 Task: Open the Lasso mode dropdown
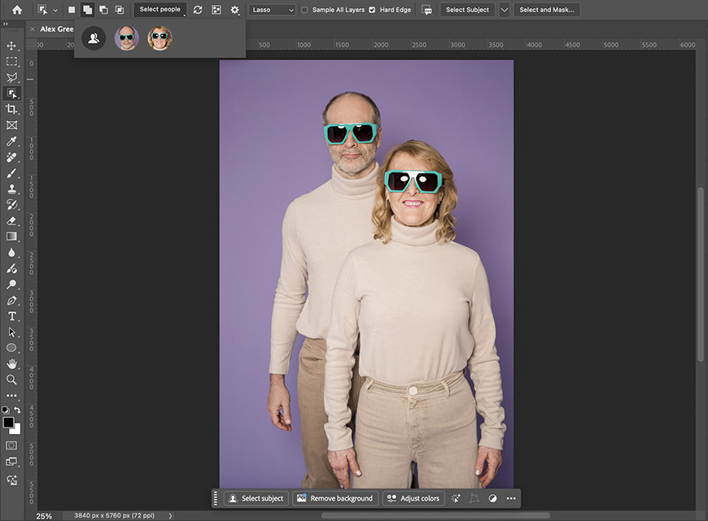(x=273, y=10)
